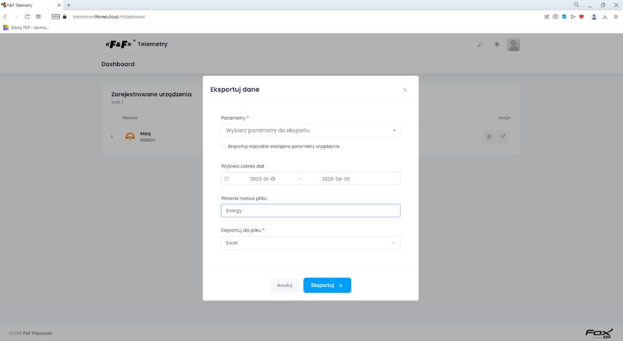Viewport: 623px width, 341px height.
Task: Click the Akcje column header
Action: click(x=504, y=118)
